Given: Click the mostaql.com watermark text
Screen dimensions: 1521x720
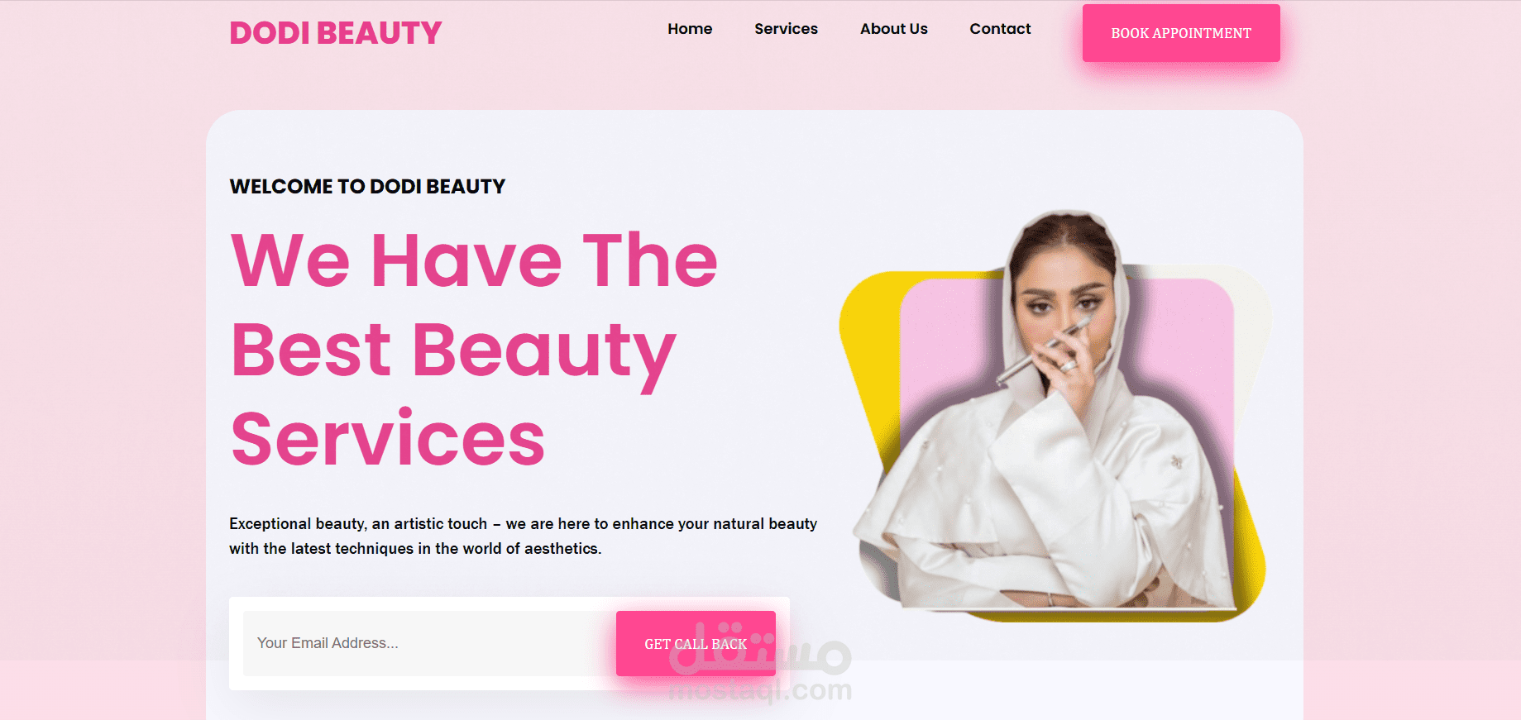Looking at the screenshot, I should pos(759,690).
